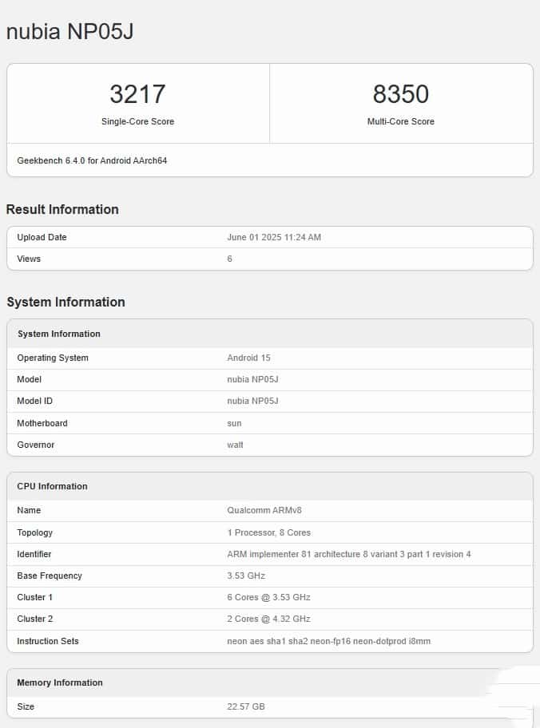
Task: Click the Model ID row value
Action: click(x=252, y=401)
